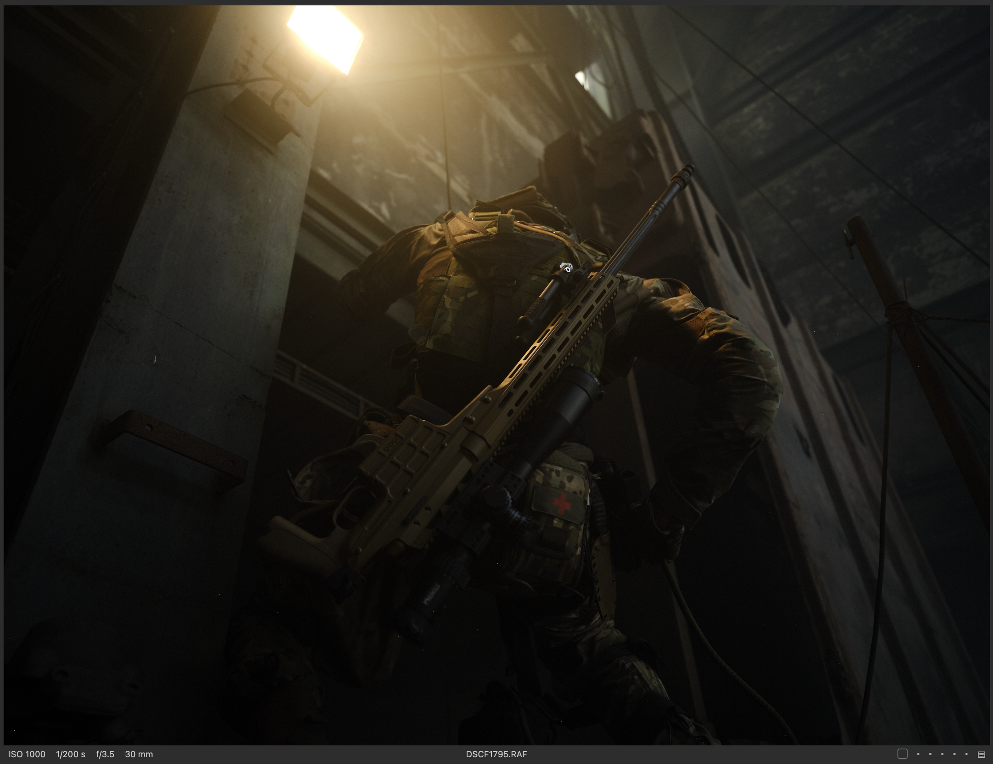Click the red cross patch in photo
This screenshot has height=764, width=993.
pos(562,504)
